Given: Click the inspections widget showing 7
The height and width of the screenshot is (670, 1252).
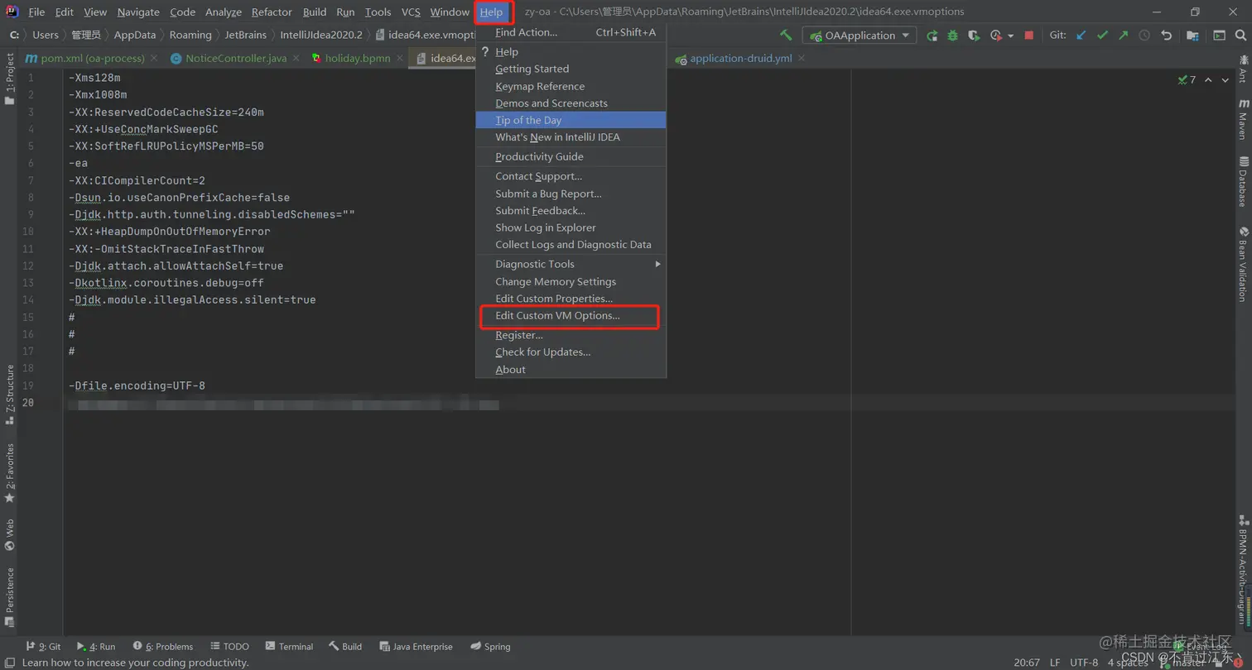Looking at the screenshot, I should click(1186, 79).
